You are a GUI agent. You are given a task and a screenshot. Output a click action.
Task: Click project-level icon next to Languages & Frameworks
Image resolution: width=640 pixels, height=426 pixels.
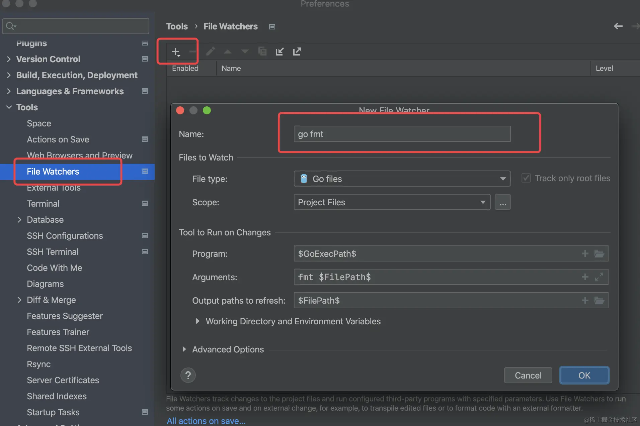pos(145,91)
